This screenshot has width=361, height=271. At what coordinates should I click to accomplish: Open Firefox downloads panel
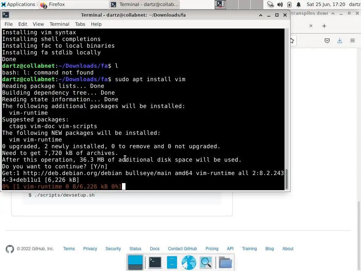[339, 41]
